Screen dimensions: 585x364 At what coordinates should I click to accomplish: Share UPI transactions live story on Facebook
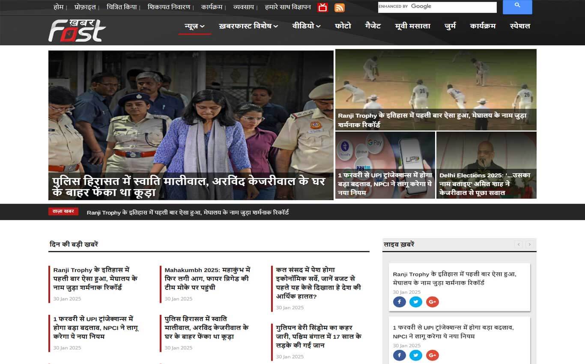point(399,355)
